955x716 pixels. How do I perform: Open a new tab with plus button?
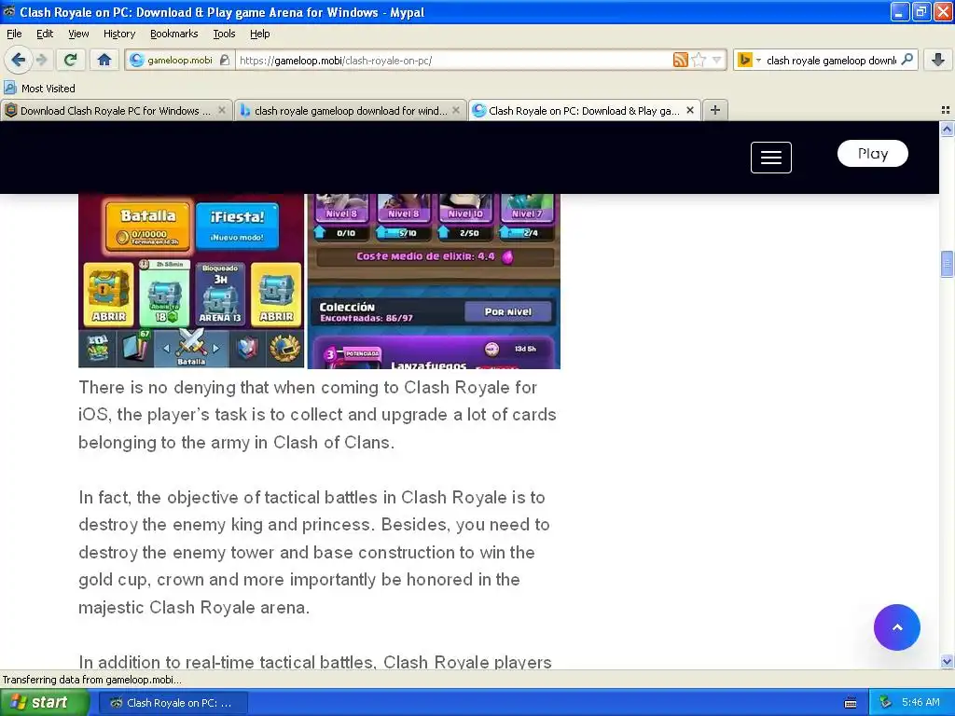pos(715,110)
